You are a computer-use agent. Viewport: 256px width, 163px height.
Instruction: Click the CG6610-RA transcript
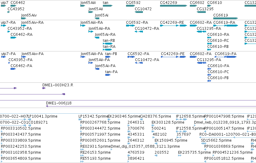(x=209, y=38)
